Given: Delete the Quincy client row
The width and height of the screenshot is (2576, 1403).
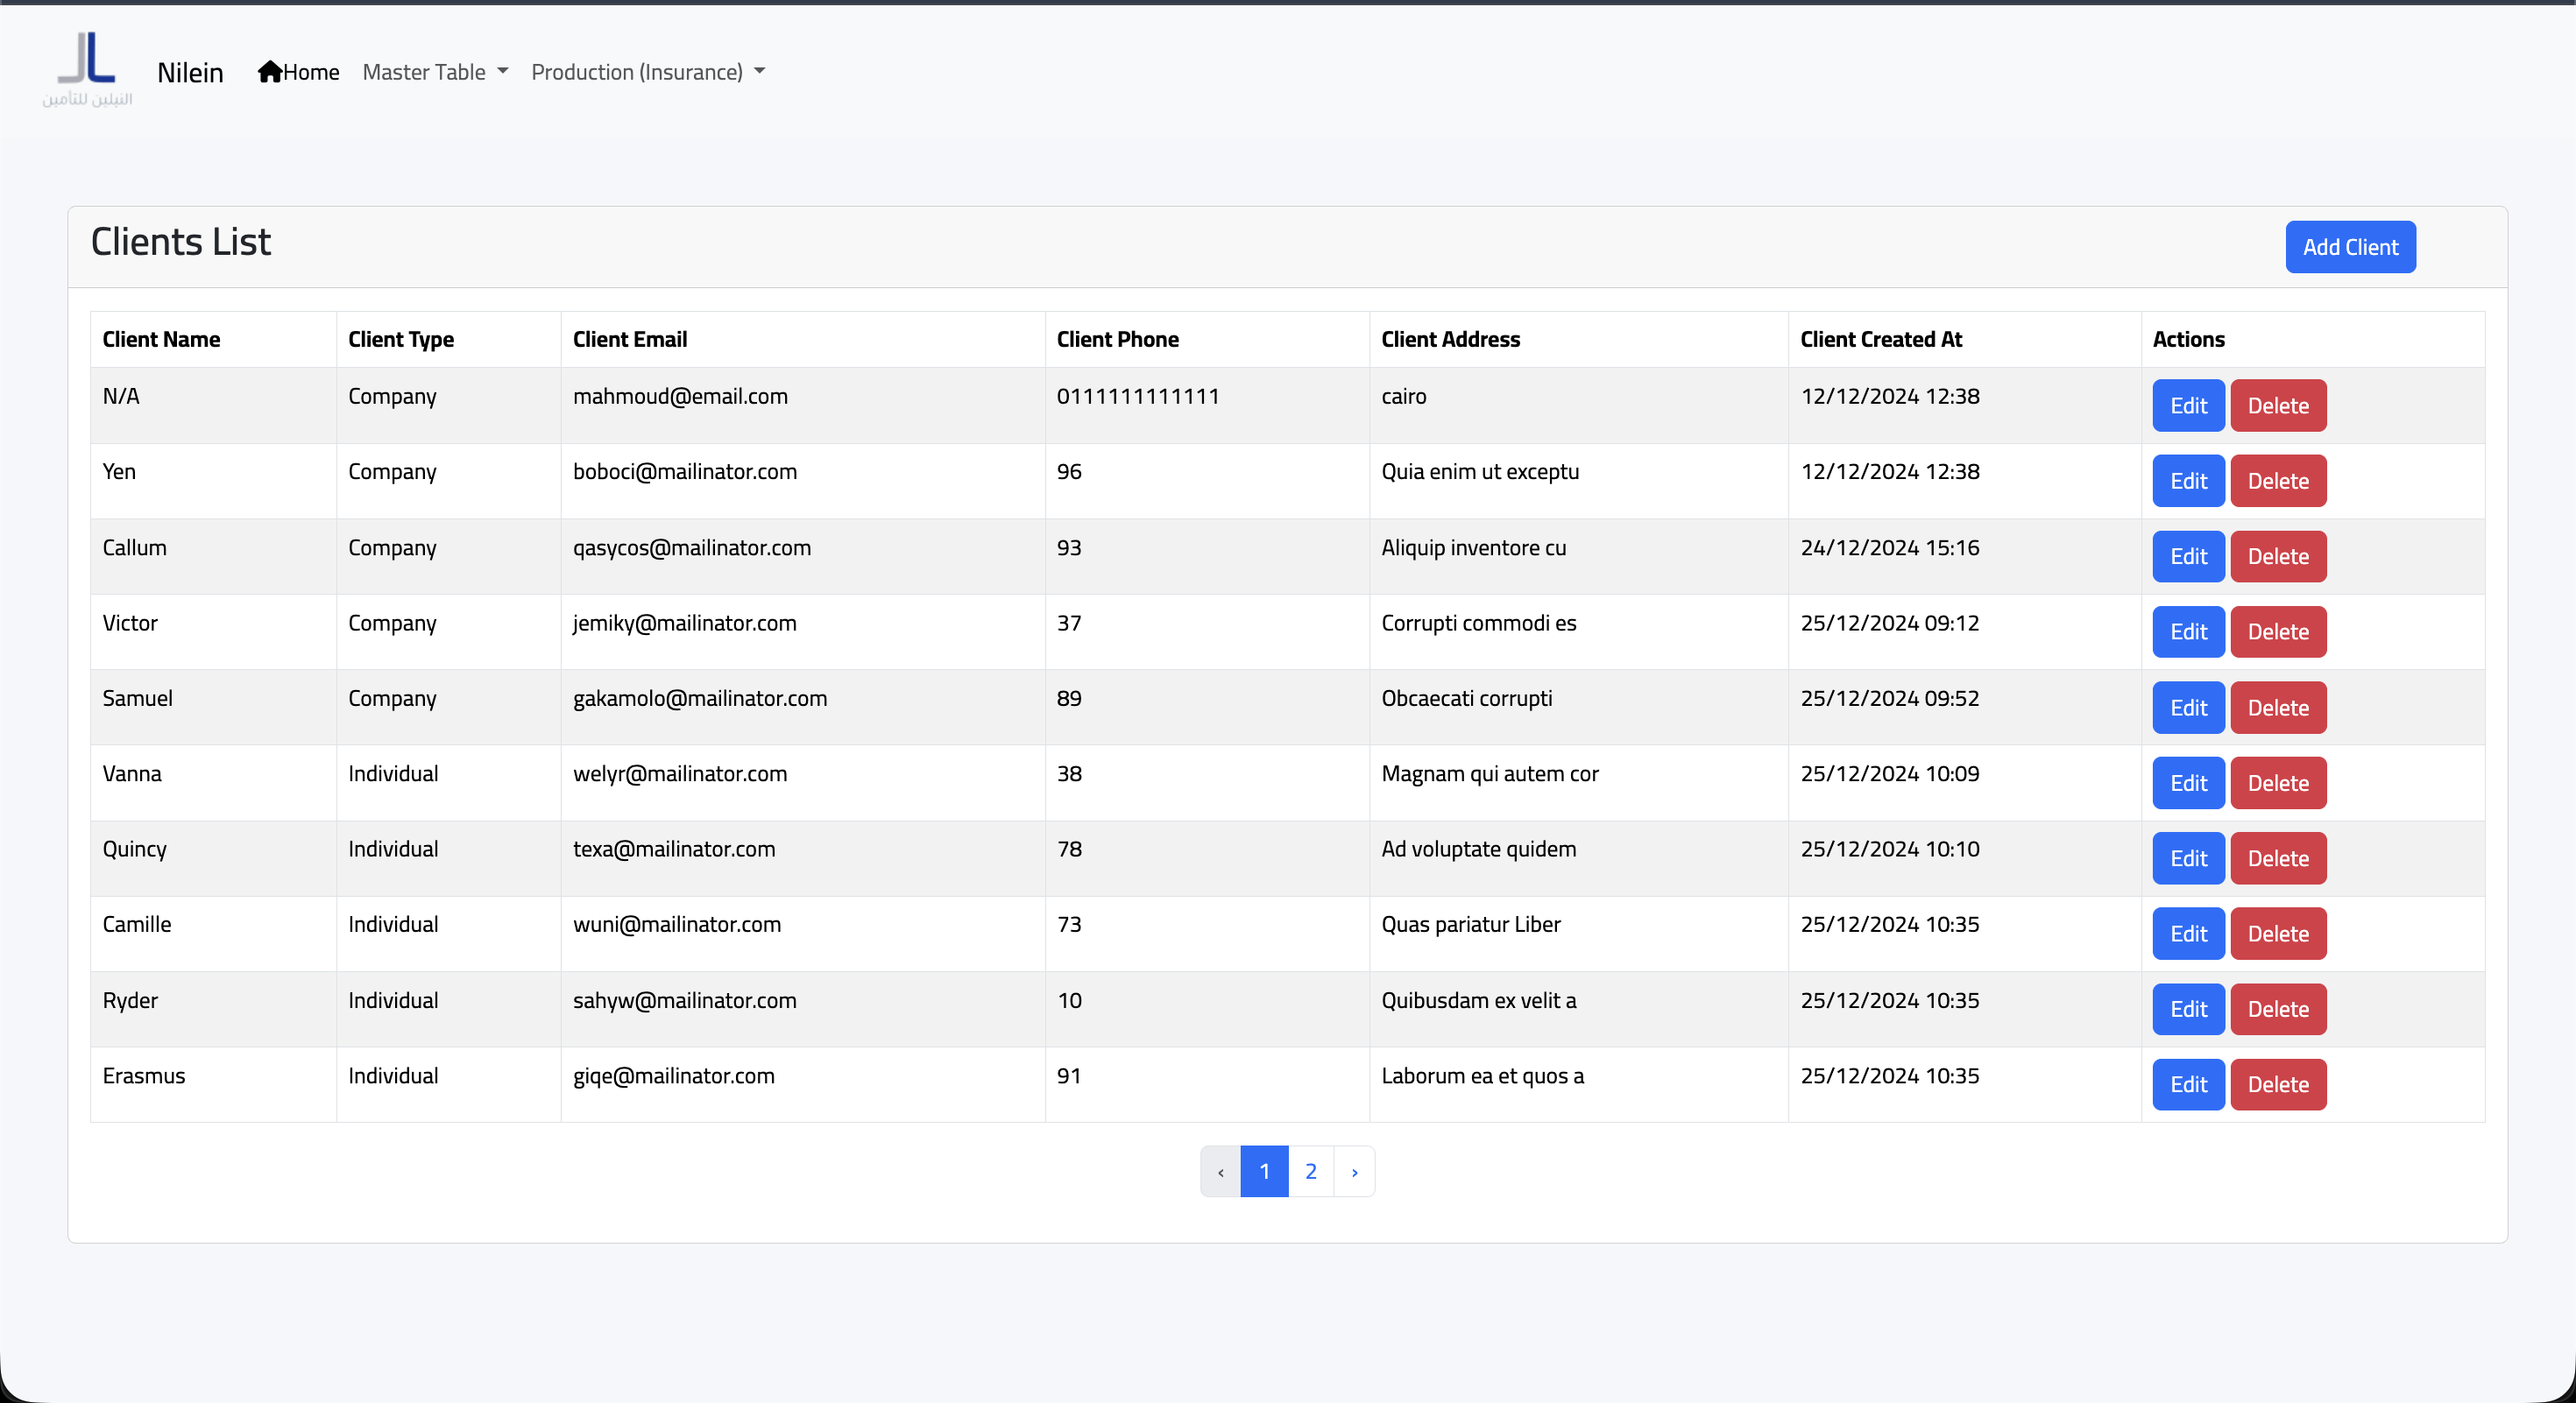Looking at the screenshot, I should 2277,858.
